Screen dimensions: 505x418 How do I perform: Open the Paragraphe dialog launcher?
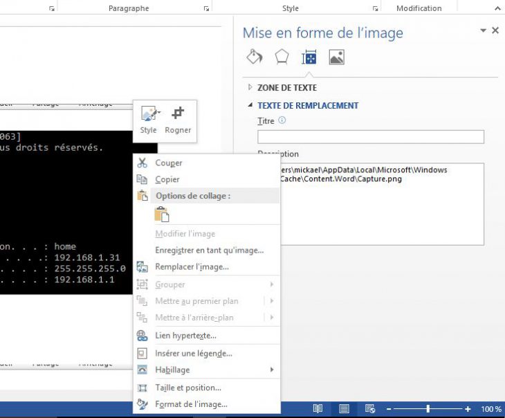coord(206,9)
